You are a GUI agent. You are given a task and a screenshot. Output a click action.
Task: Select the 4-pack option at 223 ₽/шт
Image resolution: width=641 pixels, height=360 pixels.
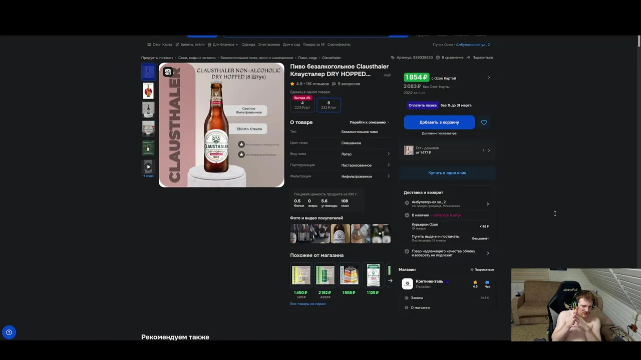(x=302, y=104)
